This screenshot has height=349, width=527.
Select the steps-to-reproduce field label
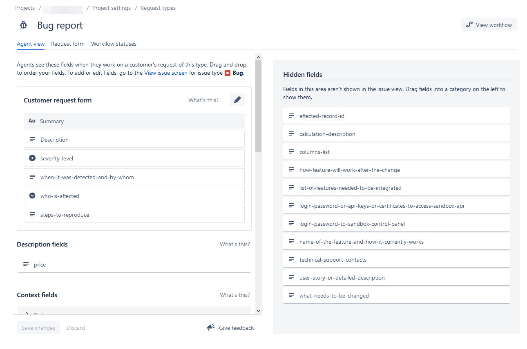coord(65,215)
